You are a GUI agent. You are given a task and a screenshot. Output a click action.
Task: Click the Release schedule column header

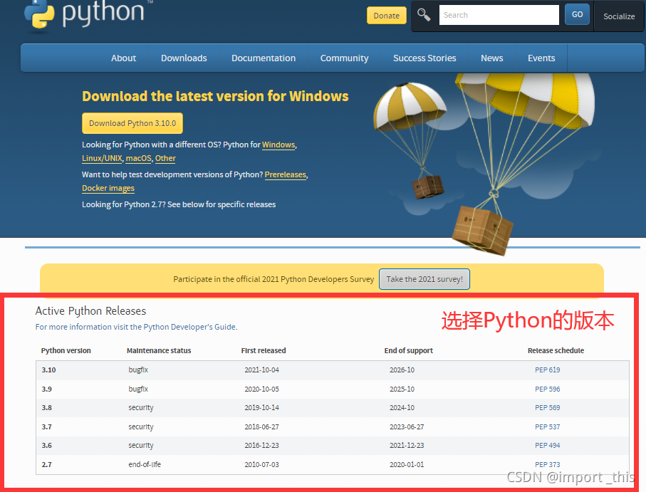click(x=556, y=351)
